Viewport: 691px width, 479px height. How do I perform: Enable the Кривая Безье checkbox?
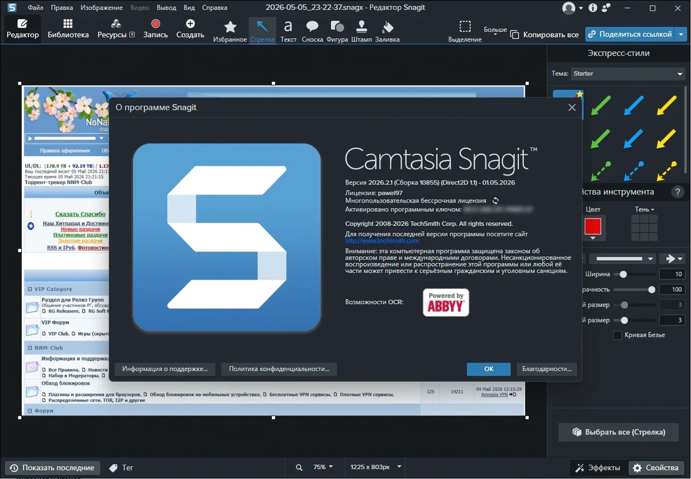618,335
